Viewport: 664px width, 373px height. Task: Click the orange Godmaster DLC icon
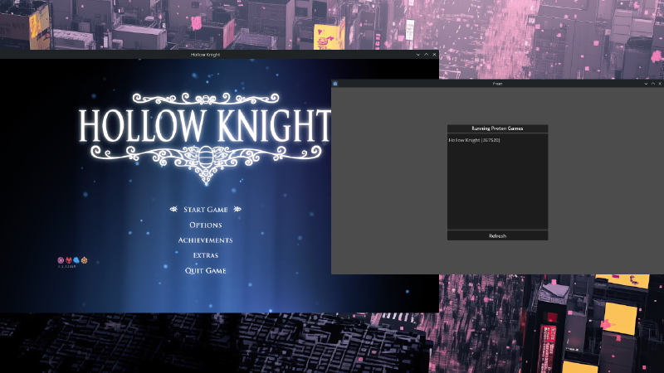(x=84, y=260)
